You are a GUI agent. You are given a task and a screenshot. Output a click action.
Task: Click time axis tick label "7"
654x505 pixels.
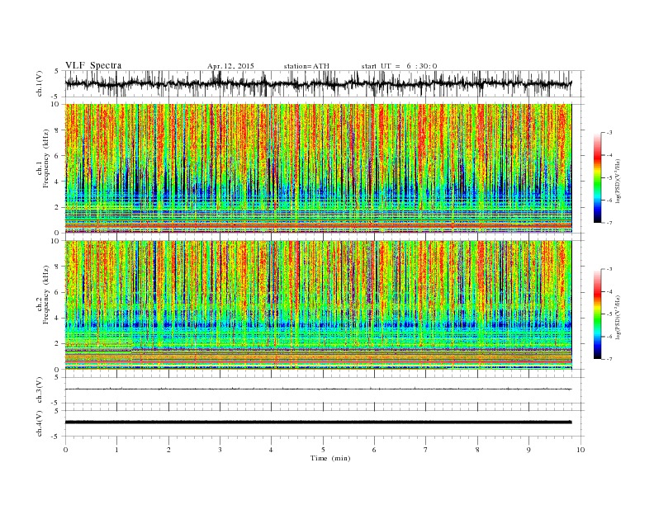pos(426,450)
